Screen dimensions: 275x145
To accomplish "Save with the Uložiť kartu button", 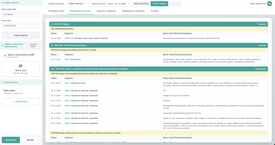I will tap(11, 140).
